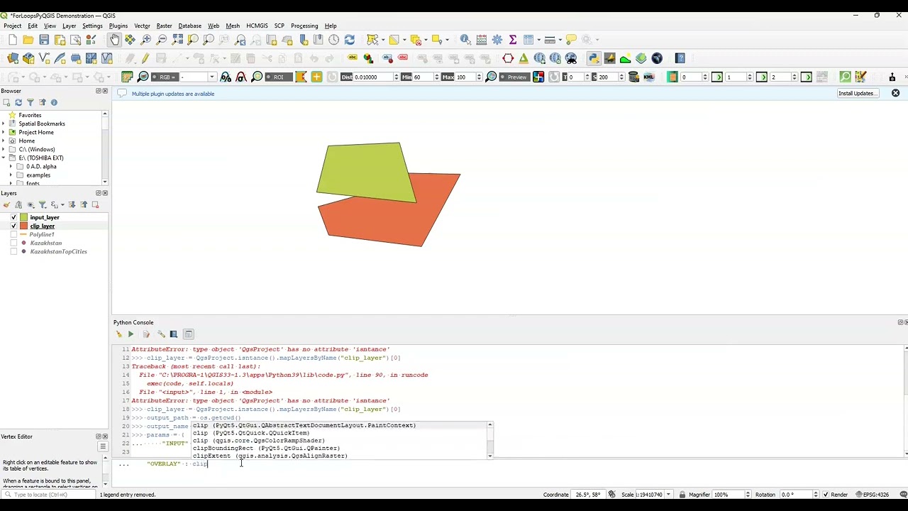
Task: Open the Layer menu
Action: (x=69, y=26)
